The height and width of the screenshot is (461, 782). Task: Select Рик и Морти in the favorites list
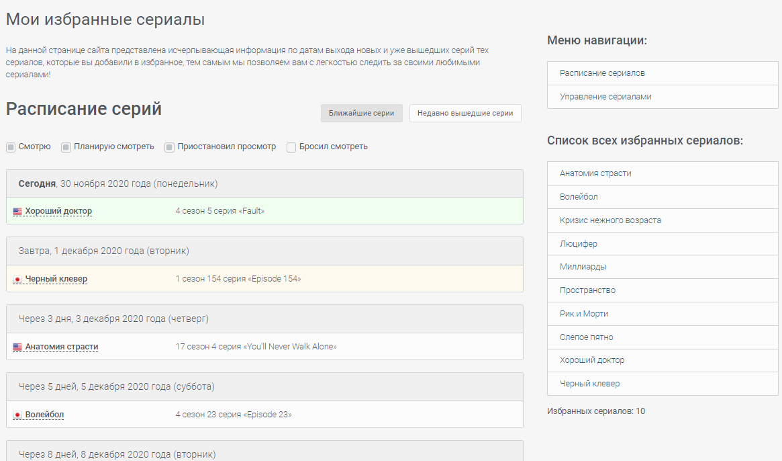coord(584,314)
